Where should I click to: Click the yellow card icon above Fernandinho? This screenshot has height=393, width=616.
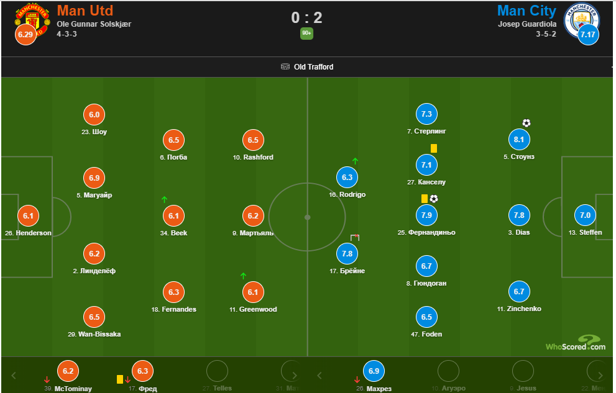pyautogui.click(x=425, y=199)
